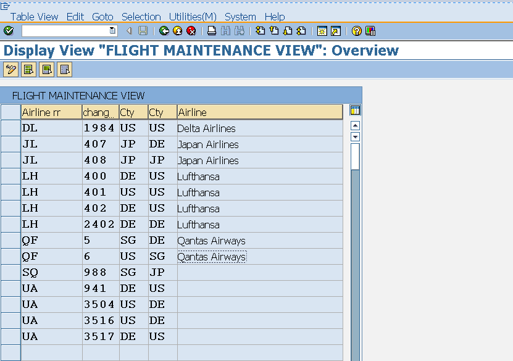Open the command field dropdown
Screen dimensions: 513x361
pos(112,30)
